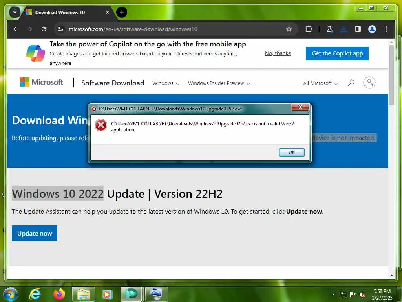This screenshot has width=402, height=302.
Task: Click the red error icon in dialog
Action: (x=101, y=125)
